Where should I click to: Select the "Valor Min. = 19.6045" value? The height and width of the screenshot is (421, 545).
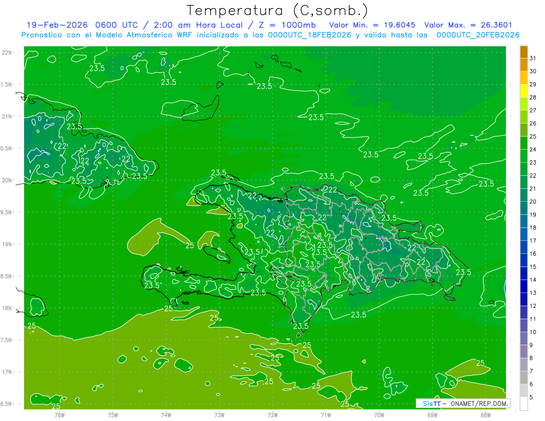372,25
